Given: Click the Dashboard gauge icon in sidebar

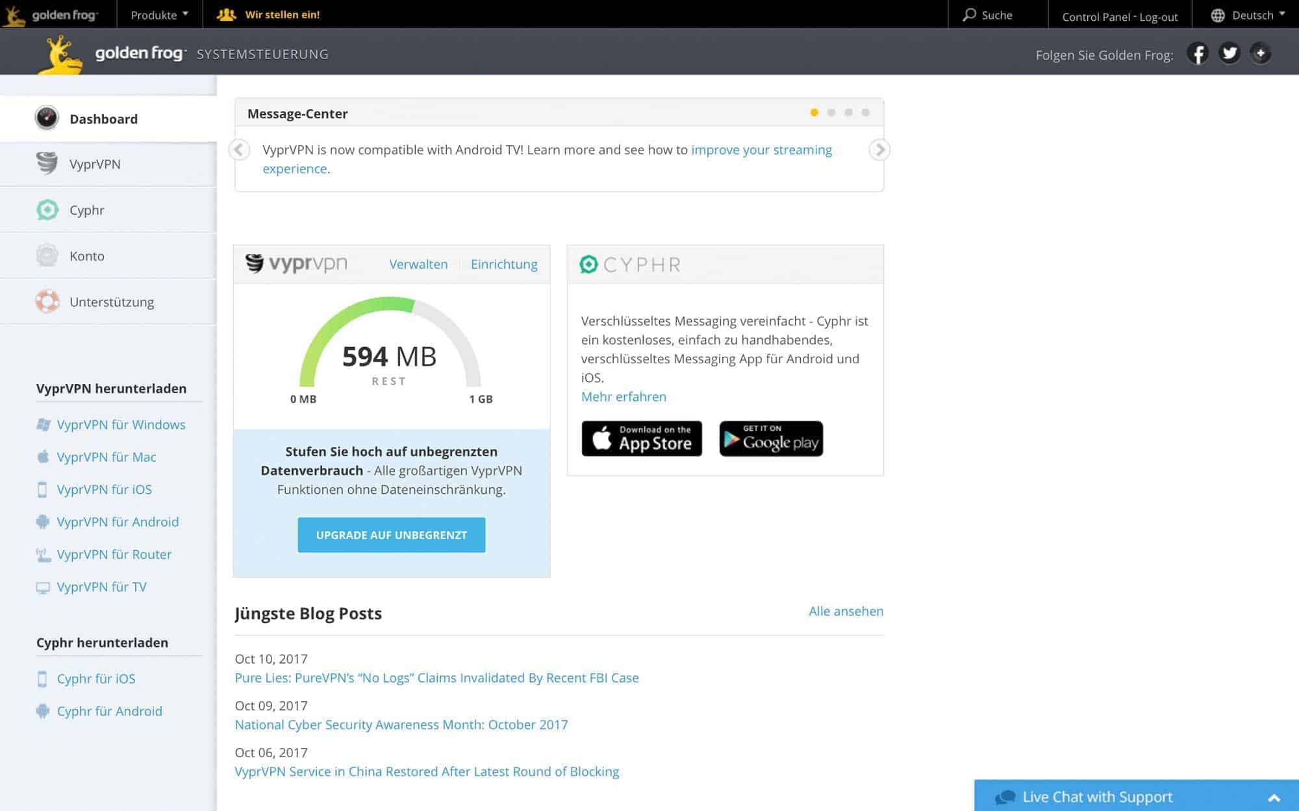Looking at the screenshot, I should [47, 118].
